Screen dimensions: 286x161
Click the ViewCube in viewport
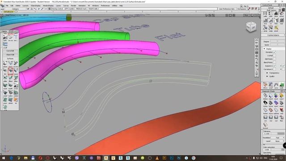point(251,27)
